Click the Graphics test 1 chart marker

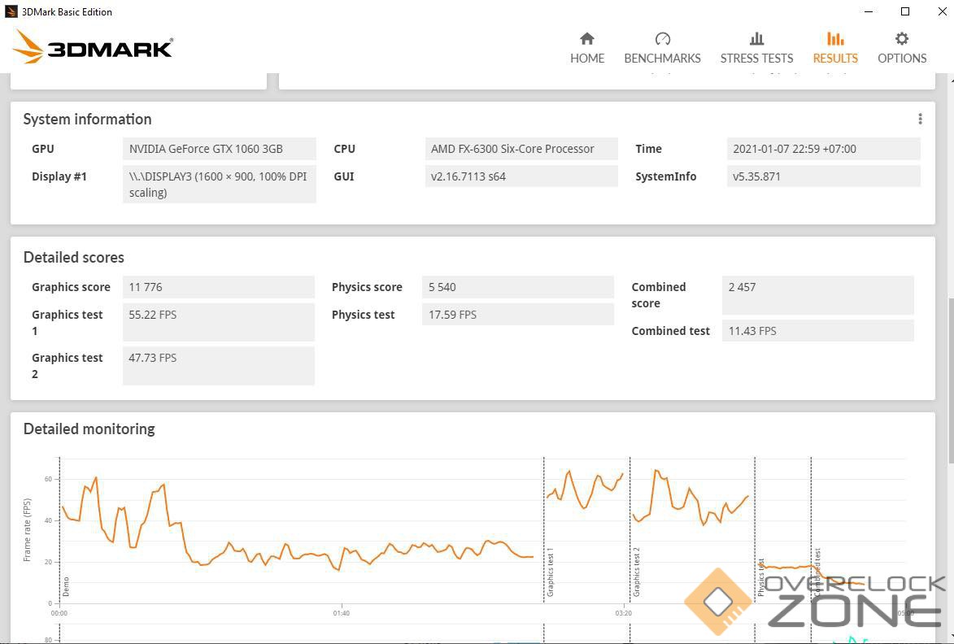pyautogui.click(x=550, y=572)
